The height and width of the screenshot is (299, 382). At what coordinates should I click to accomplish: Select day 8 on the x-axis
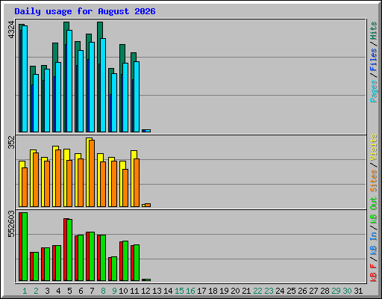[x=103, y=291]
